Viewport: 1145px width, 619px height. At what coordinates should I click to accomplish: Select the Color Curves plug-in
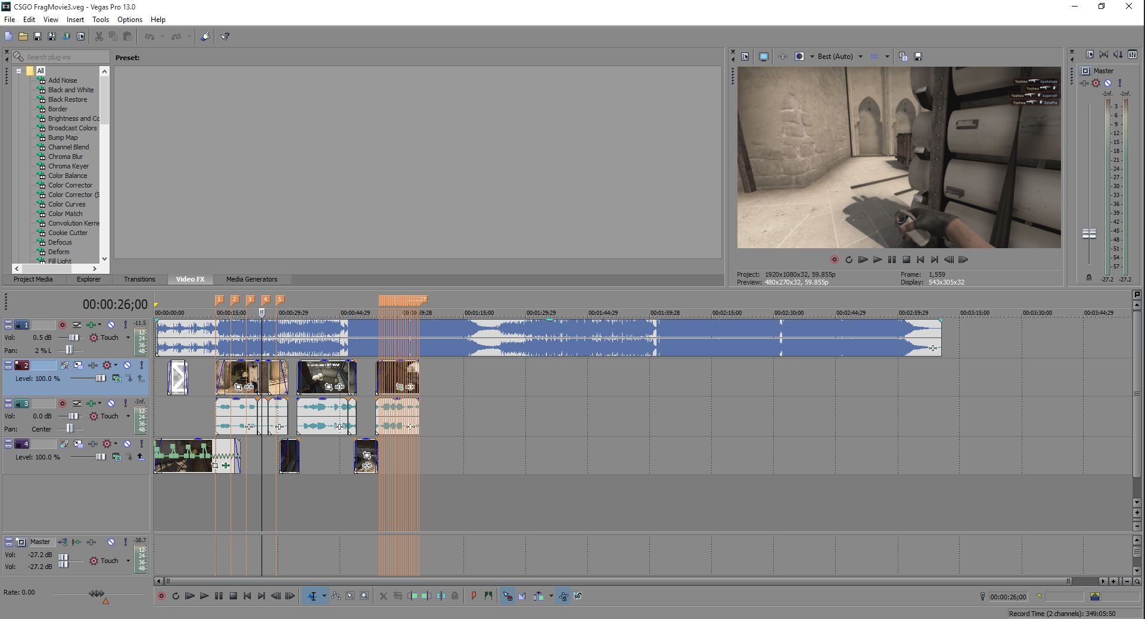(67, 204)
